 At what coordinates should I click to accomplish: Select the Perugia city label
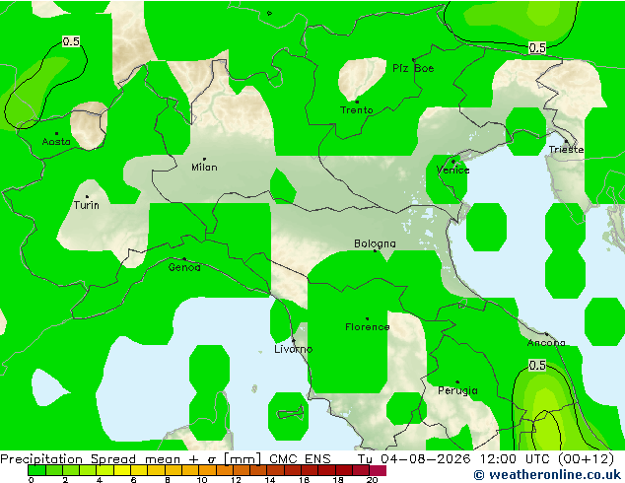pos(457,390)
